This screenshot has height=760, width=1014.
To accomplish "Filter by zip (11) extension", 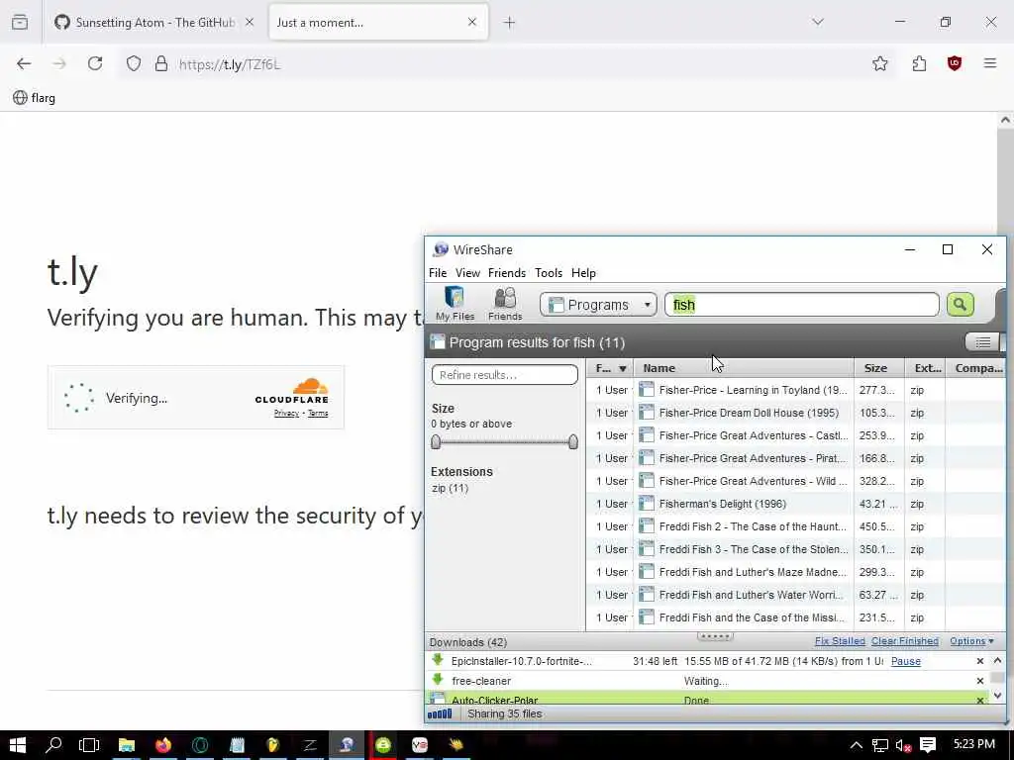I will 451,488.
